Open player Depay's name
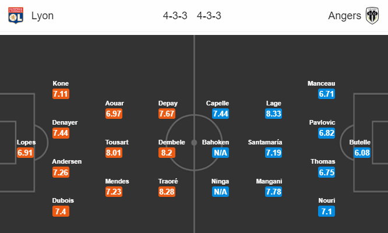The height and width of the screenshot is (233, 388). pos(168,103)
